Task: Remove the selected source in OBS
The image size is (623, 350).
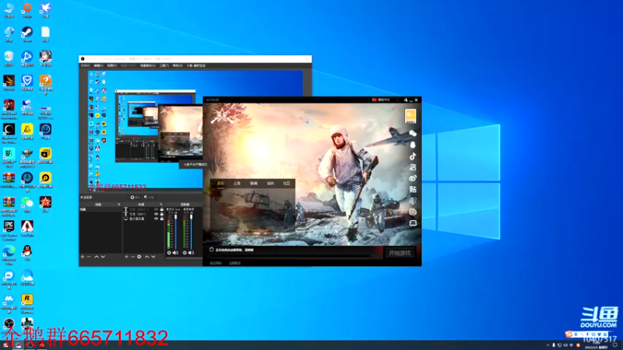Action: tap(132, 257)
